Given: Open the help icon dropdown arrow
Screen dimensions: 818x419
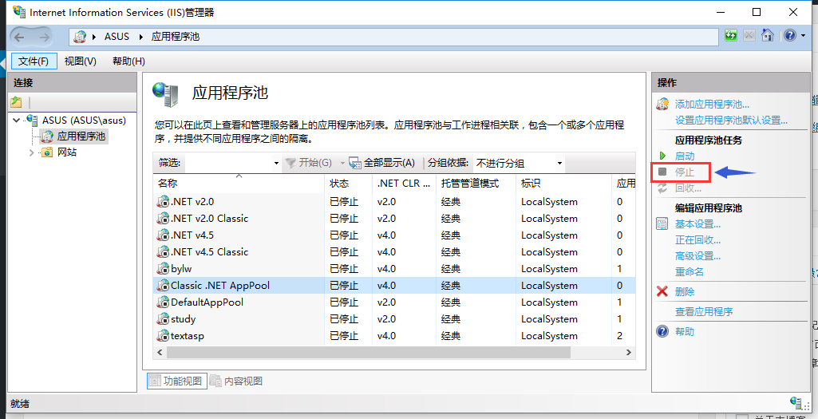Looking at the screenshot, I should click(x=804, y=36).
